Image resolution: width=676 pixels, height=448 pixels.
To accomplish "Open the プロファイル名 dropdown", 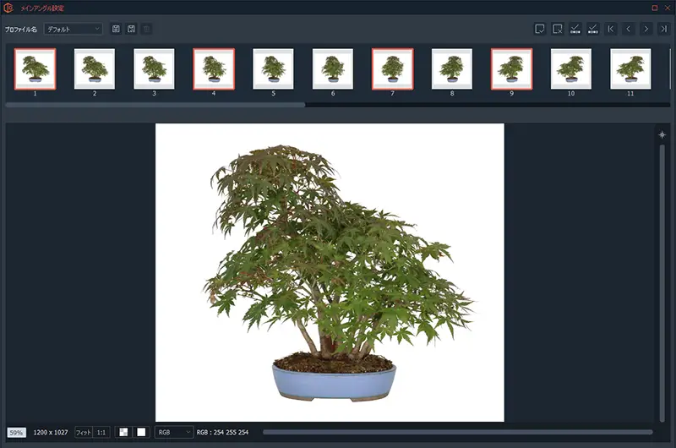I will pyautogui.click(x=73, y=29).
